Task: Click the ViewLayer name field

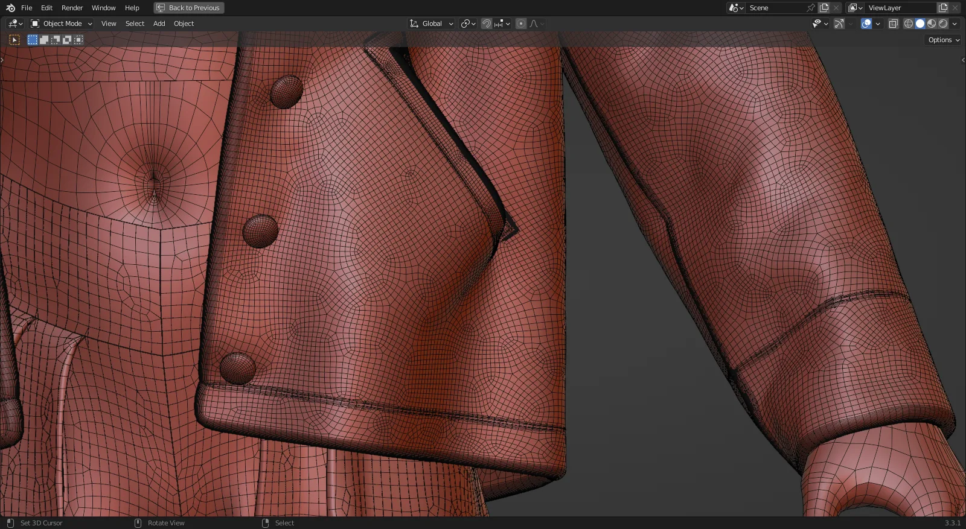Action: click(x=900, y=8)
